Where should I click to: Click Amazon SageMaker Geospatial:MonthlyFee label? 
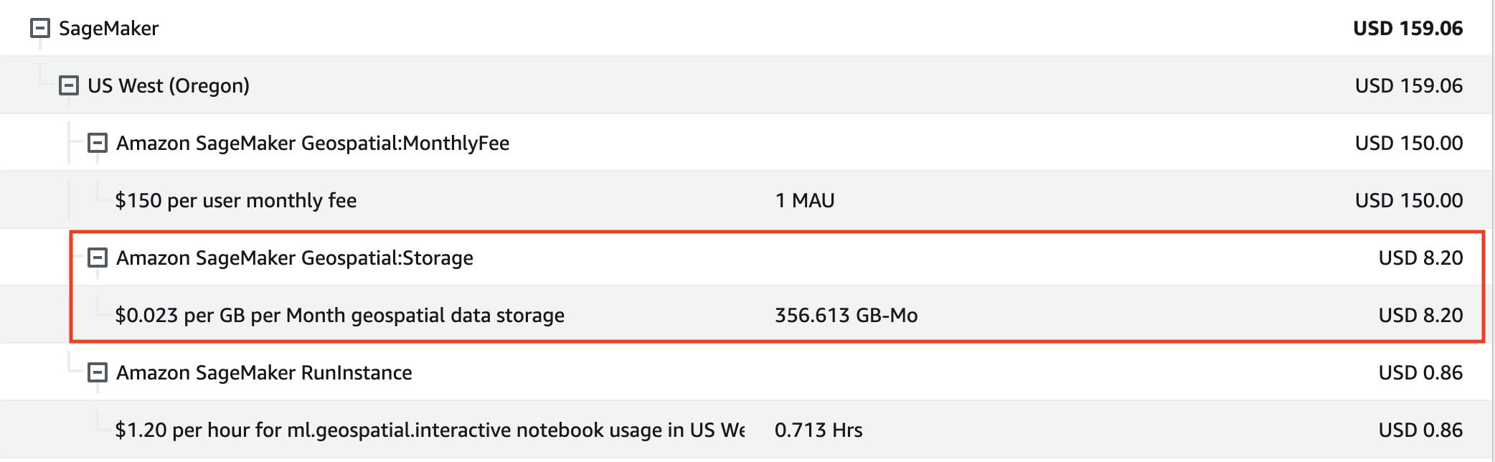(x=313, y=143)
